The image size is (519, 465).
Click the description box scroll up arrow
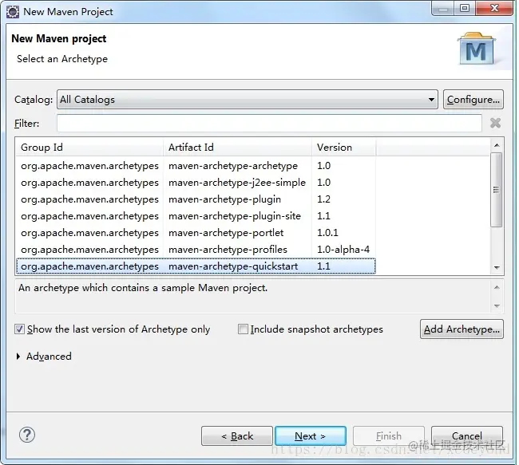click(x=497, y=287)
